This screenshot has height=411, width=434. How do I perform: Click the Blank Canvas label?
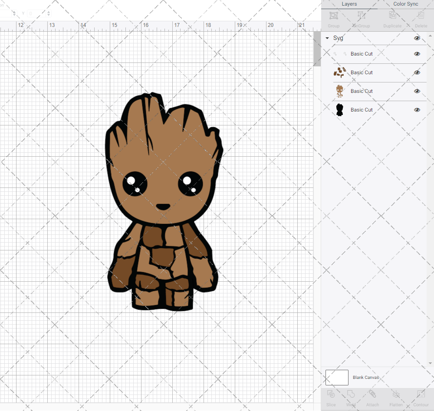(365, 378)
